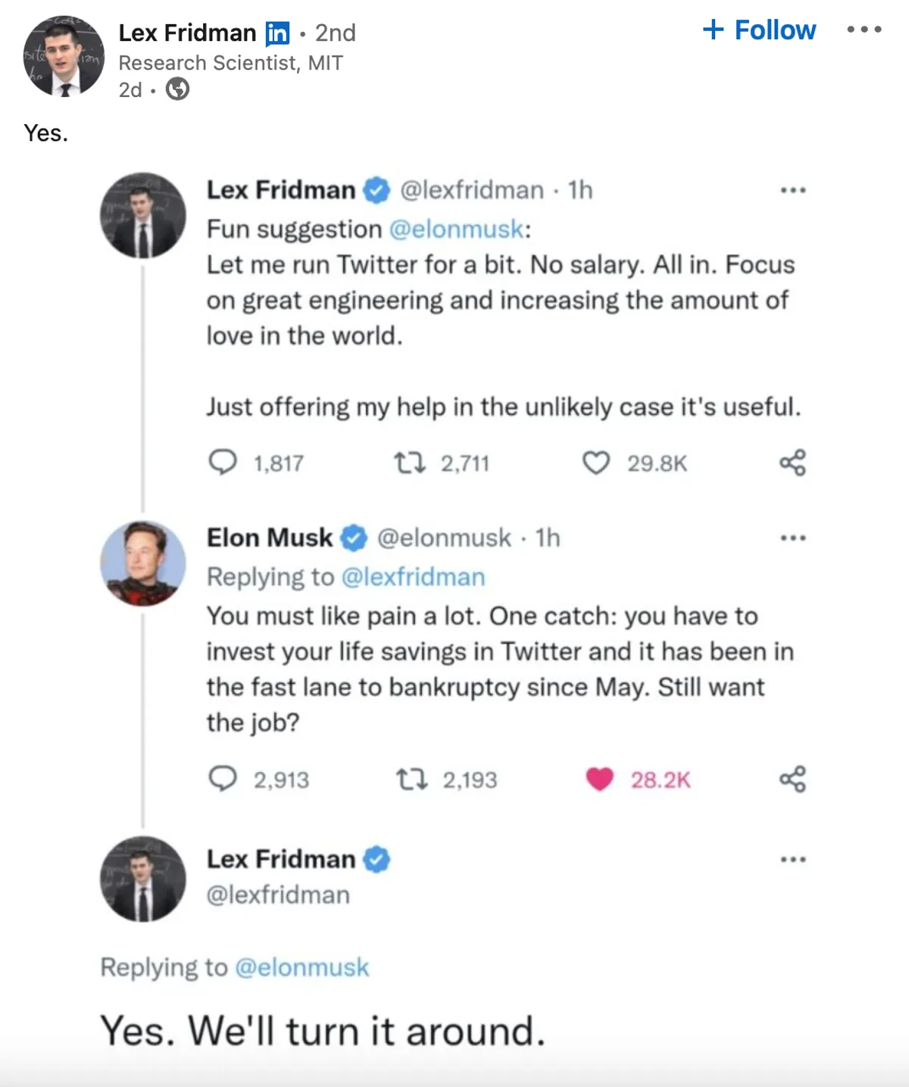Like the first tweet with 29.8K likes
The image size is (909, 1087).
(x=596, y=462)
